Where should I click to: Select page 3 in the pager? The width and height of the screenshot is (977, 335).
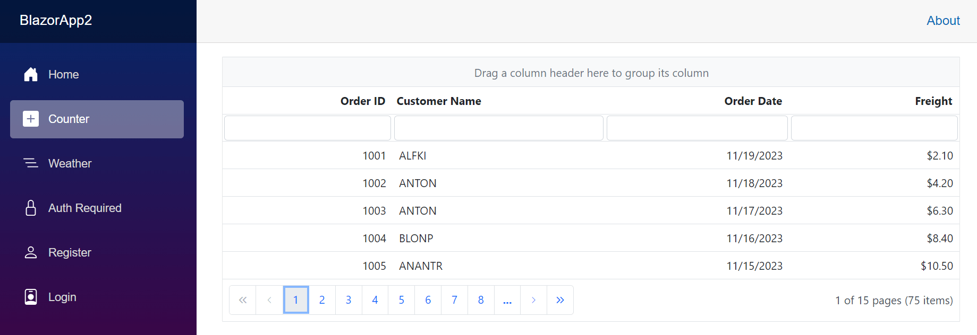pos(349,300)
